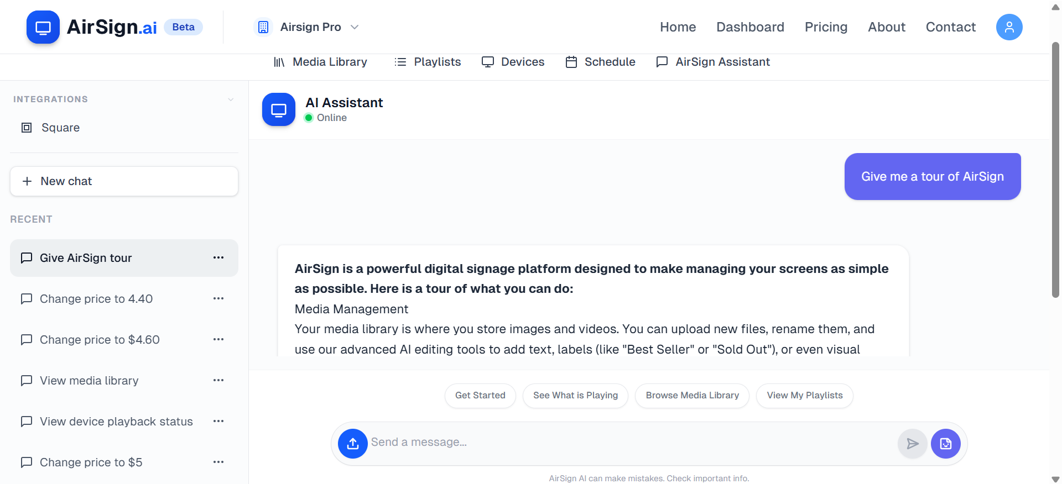Open options for View device playback status
This screenshot has width=1062, height=484.
coord(218,422)
